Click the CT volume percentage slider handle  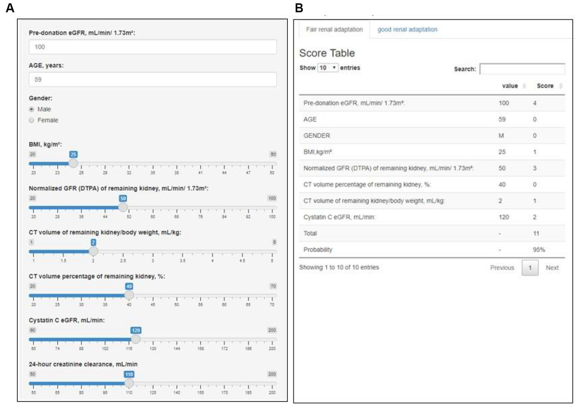pyautogui.click(x=129, y=295)
